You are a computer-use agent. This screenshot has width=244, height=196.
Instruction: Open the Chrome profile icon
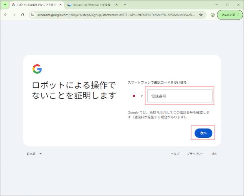213,15
